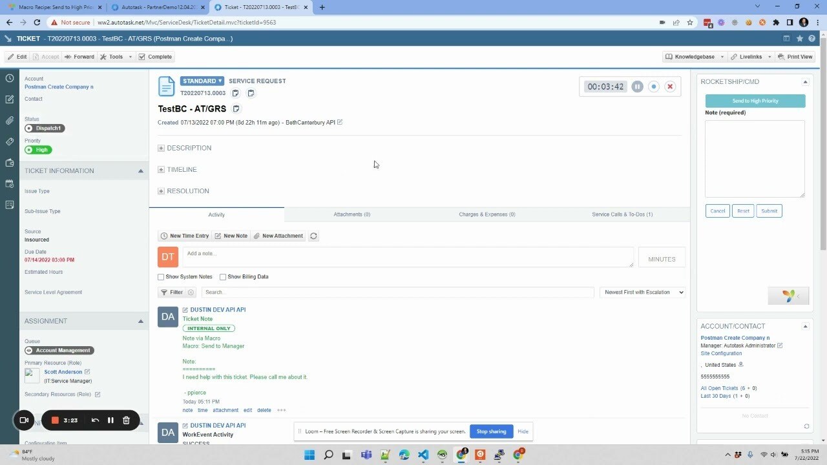Edit Secondary Resources (Role) pencil icon

(98, 394)
